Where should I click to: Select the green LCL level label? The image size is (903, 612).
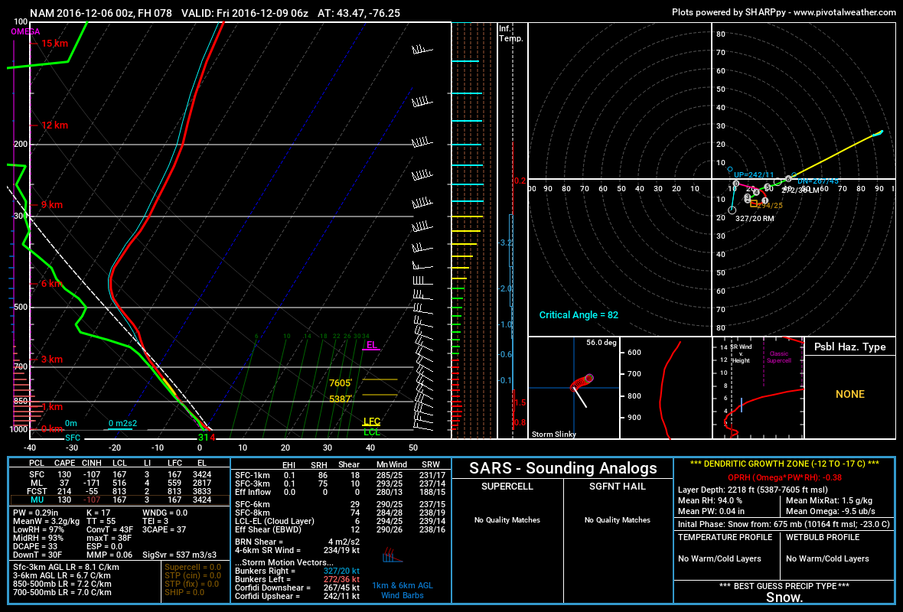[x=371, y=431]
